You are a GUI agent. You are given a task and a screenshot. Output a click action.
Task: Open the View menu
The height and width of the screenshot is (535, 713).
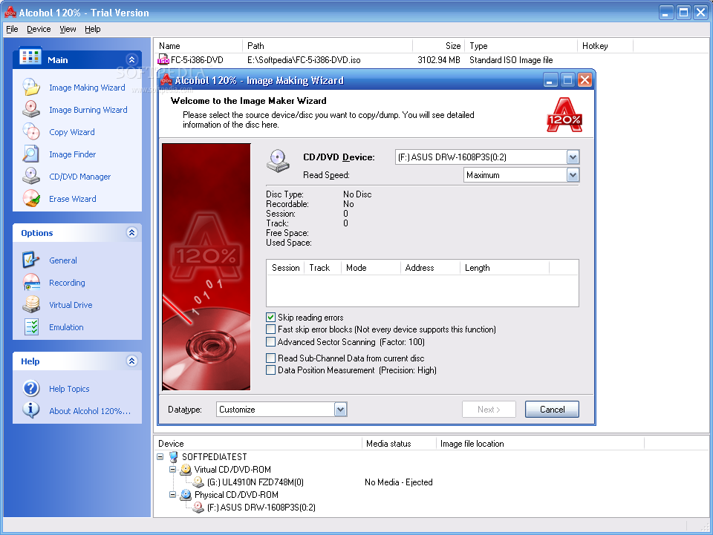click(x=68, y=29)
